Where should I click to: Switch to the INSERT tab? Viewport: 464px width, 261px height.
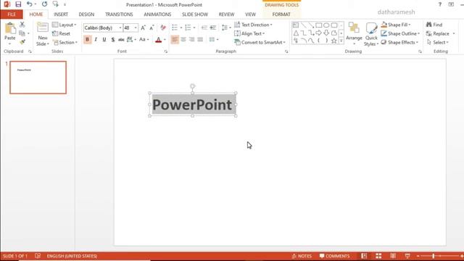[61, 14]
